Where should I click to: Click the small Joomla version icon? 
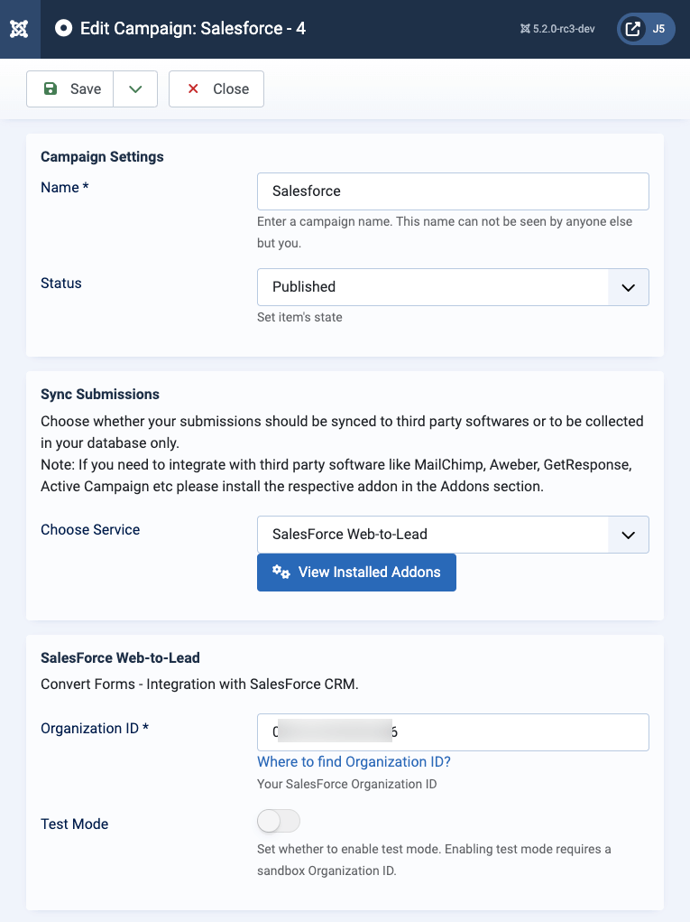[525, 29]
